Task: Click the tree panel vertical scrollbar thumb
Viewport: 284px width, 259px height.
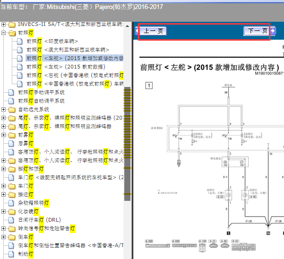Action: coord(127,144)
